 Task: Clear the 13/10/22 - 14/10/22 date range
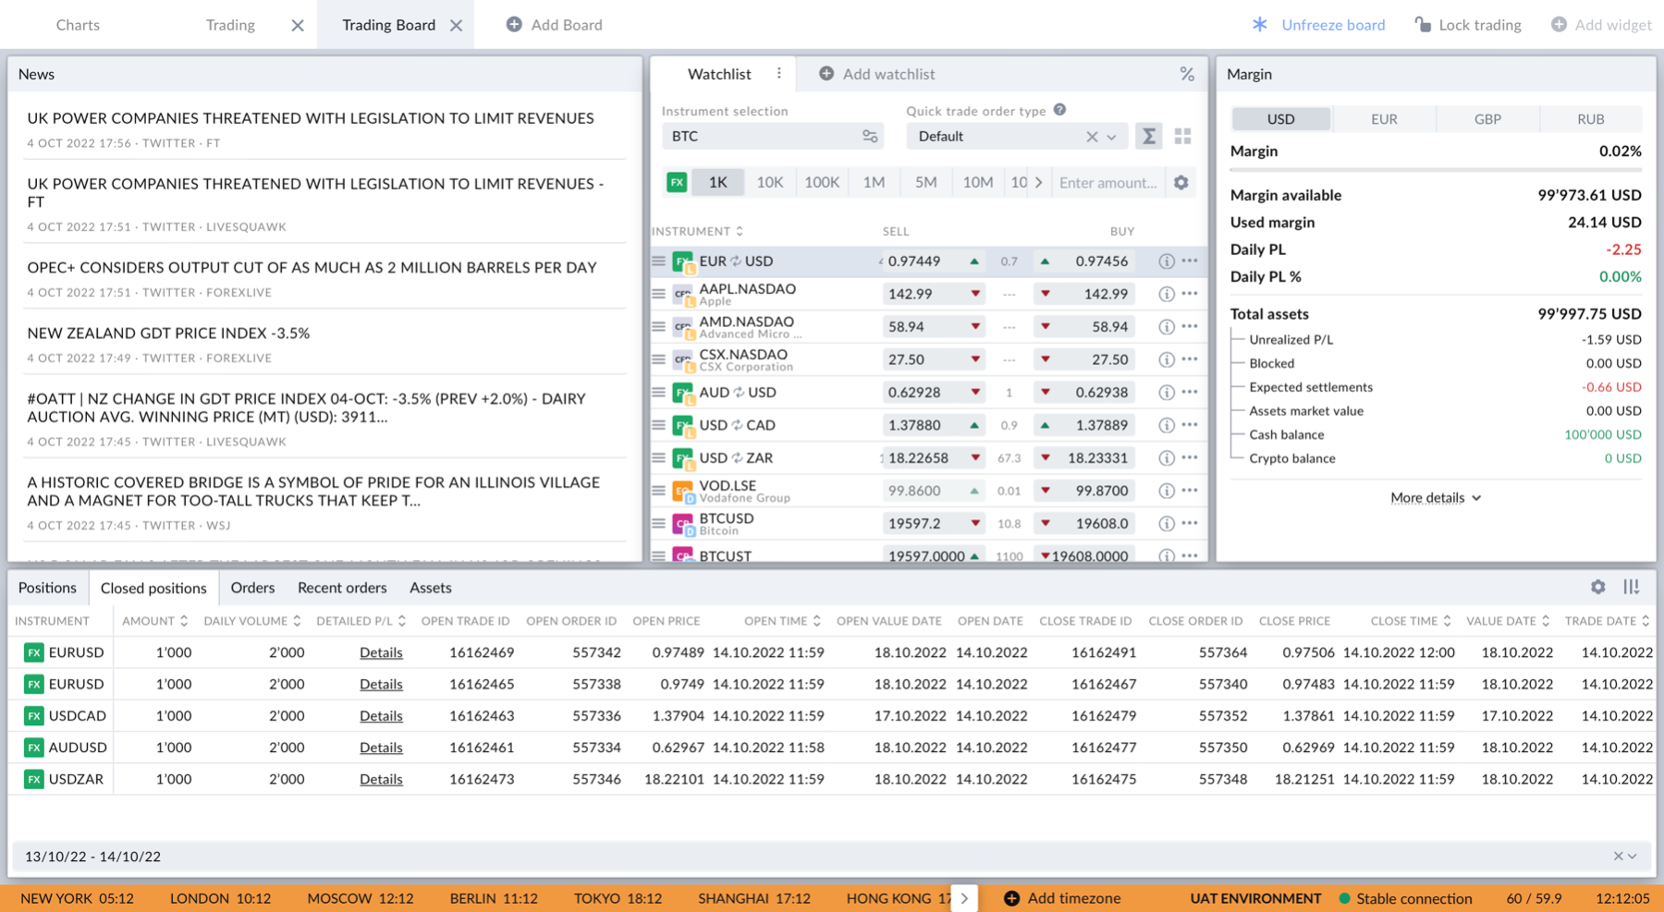coord(1618,857)
